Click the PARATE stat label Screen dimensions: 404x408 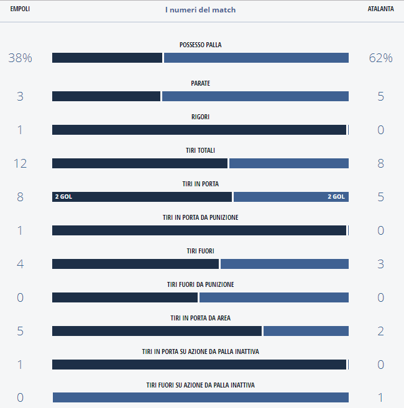(x=200, y=83)
